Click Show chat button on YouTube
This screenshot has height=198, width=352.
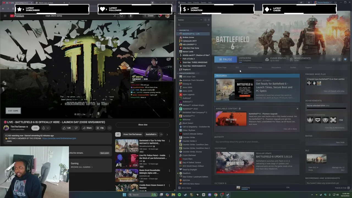pos(143,125)
